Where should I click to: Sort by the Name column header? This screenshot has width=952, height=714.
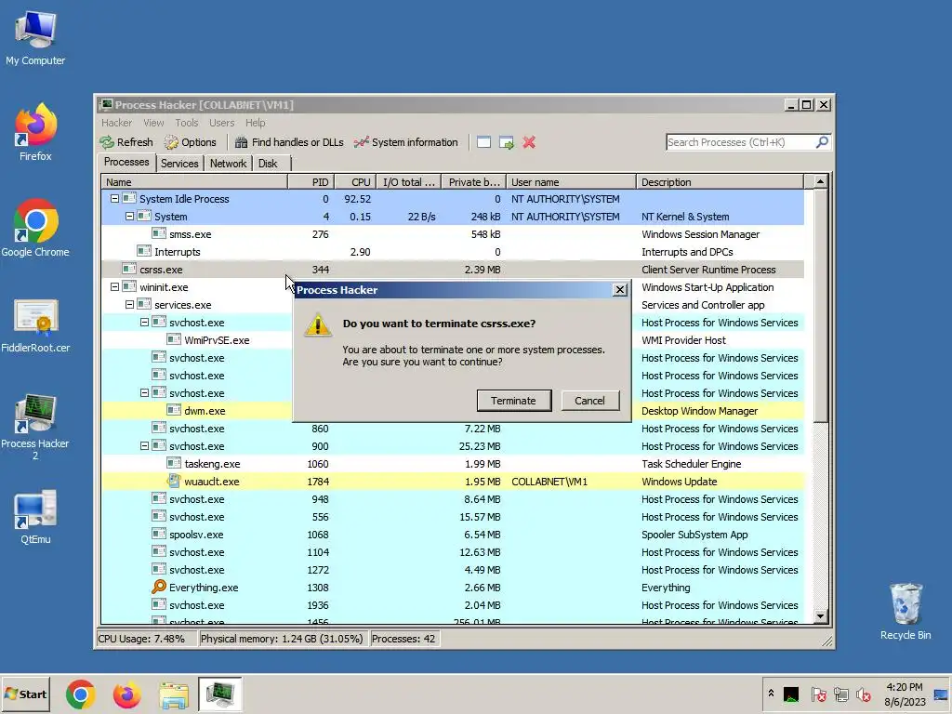coord(193,182)
